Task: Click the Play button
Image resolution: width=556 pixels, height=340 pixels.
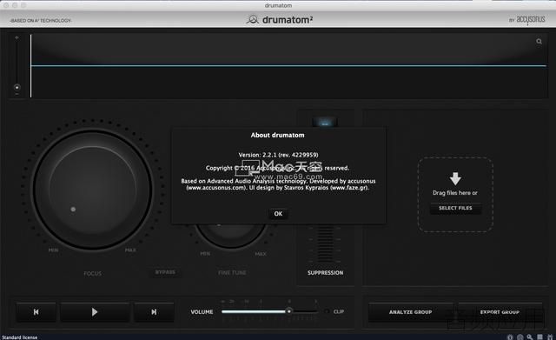Action: 95,312
